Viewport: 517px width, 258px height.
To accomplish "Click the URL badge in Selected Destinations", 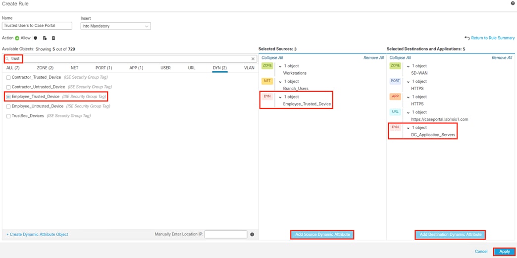I will pos(395,112).
